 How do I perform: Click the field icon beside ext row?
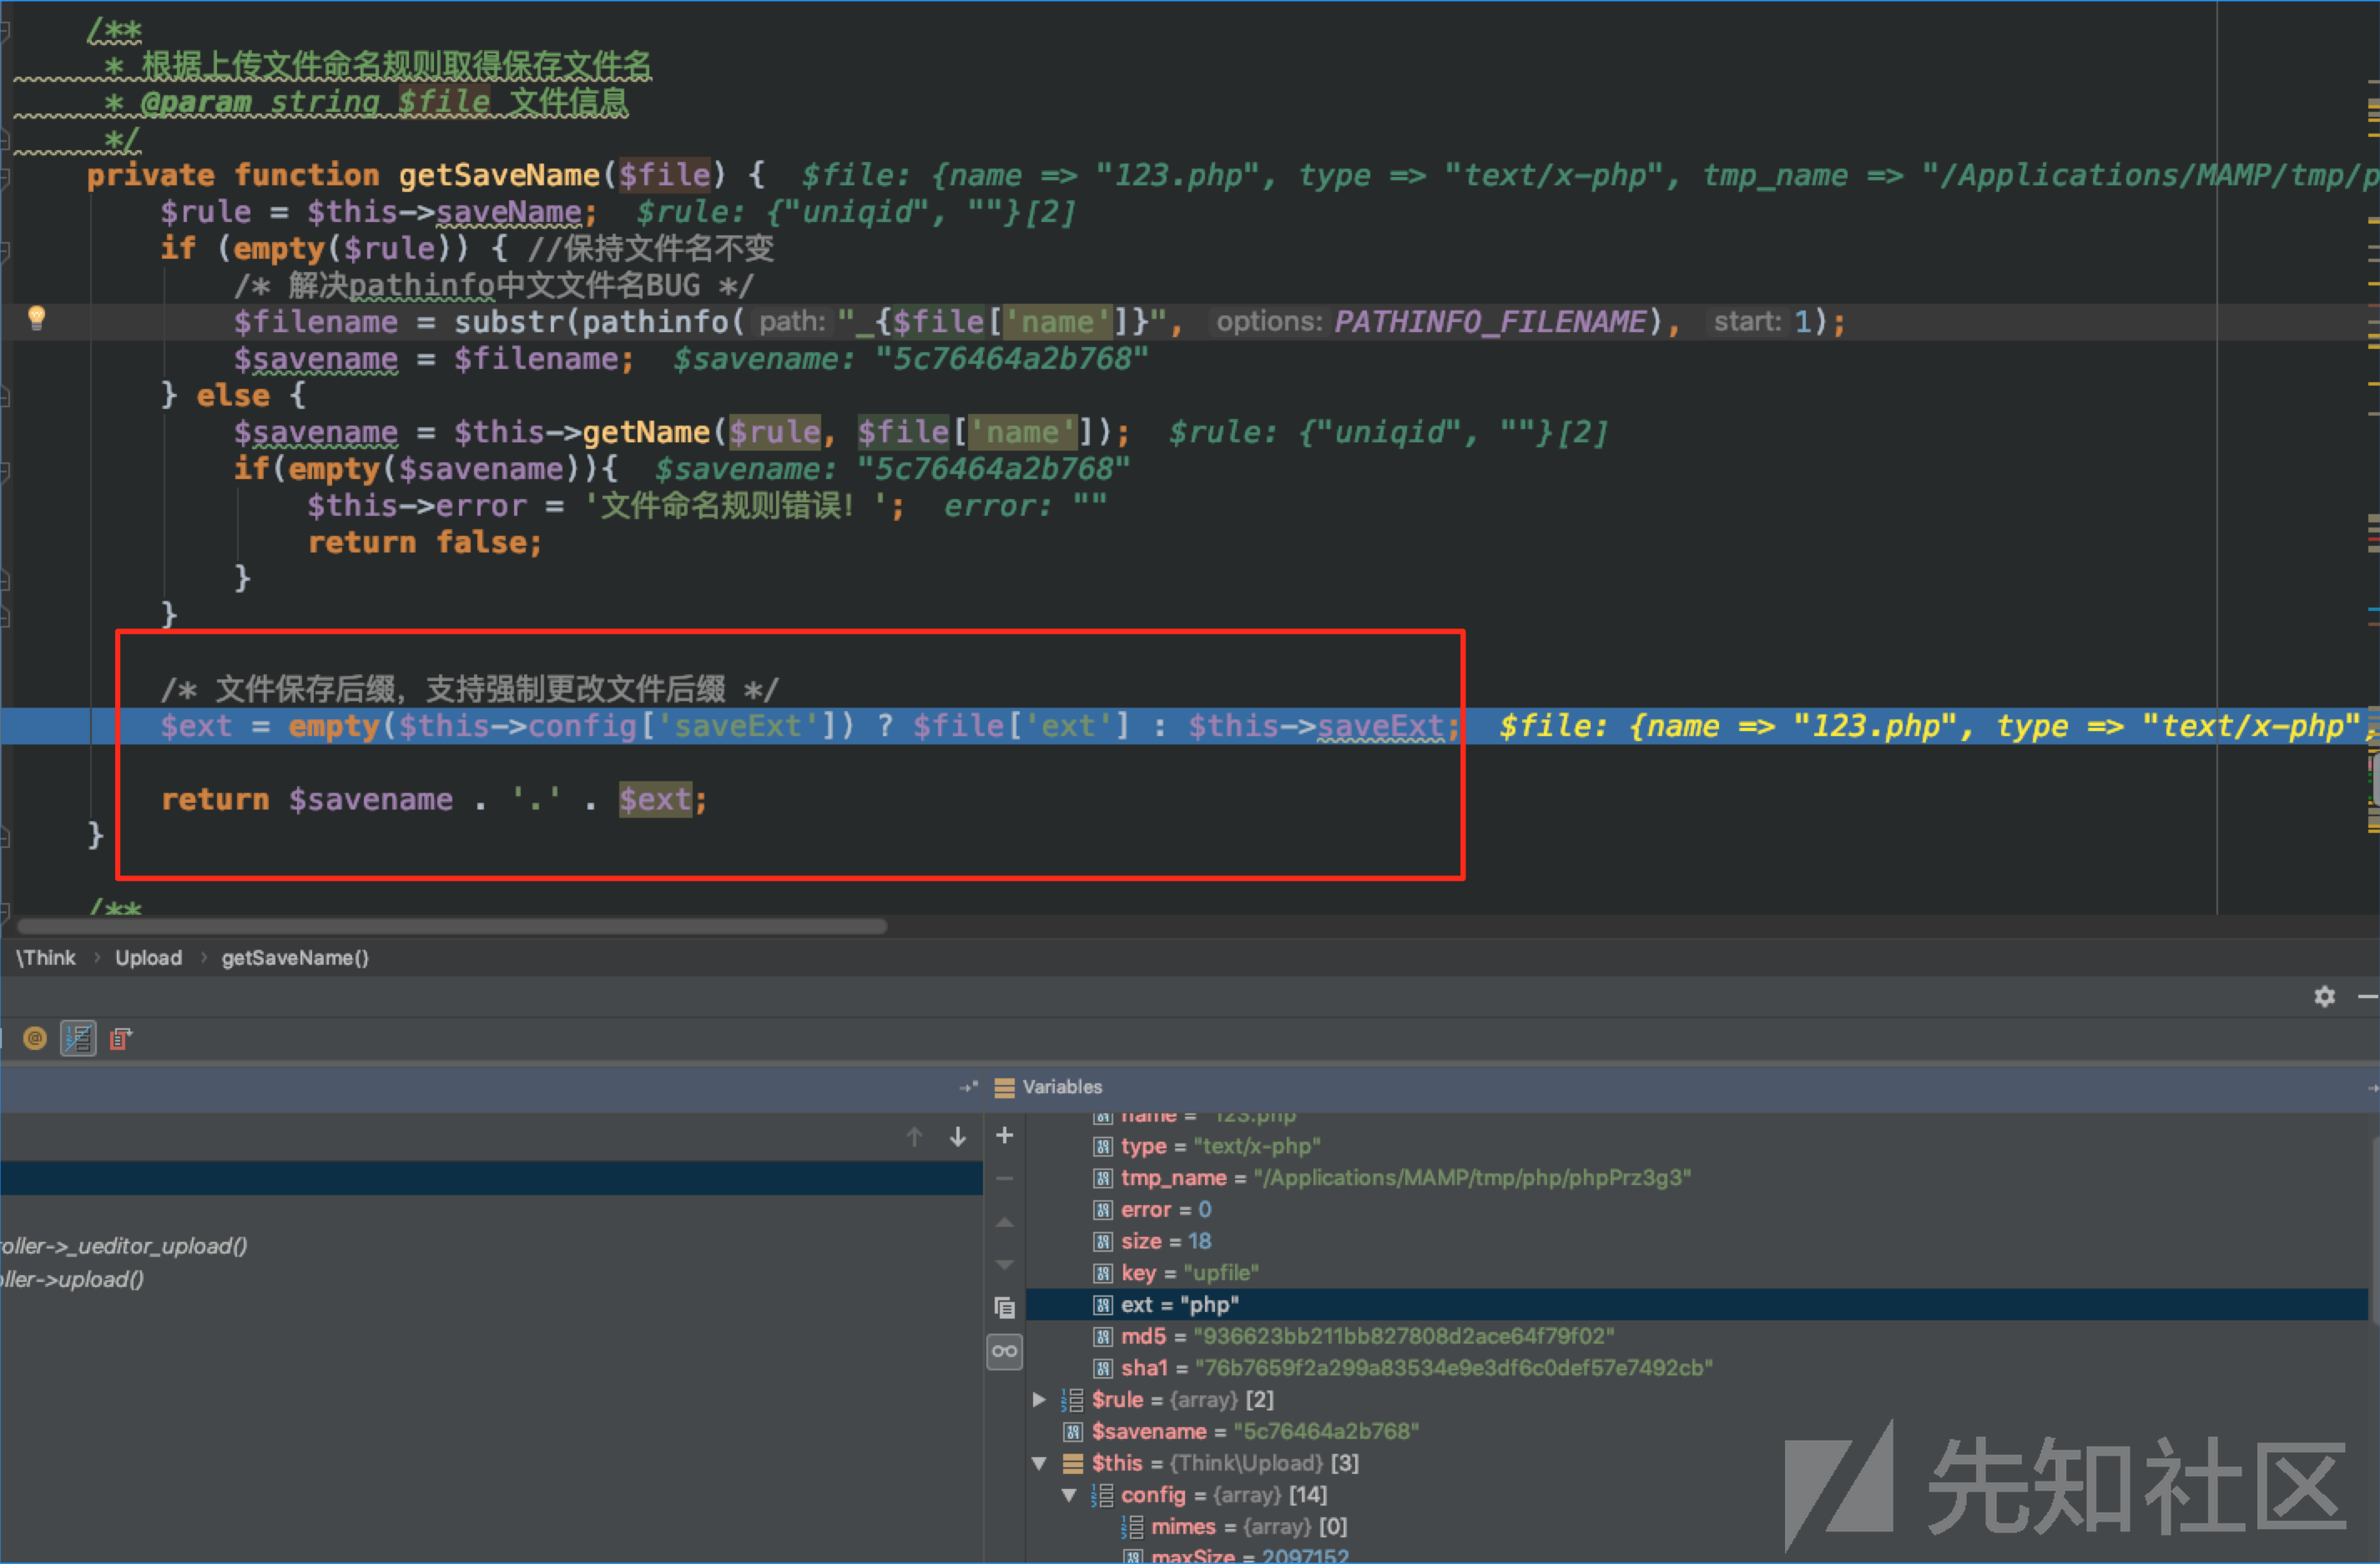point(1102,1305)
